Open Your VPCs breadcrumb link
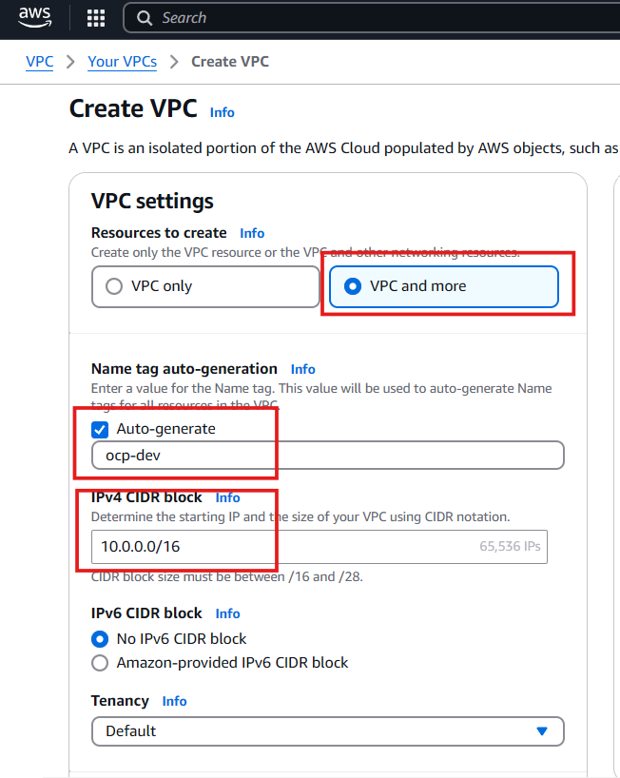The image size is (620, 778). 122,62
